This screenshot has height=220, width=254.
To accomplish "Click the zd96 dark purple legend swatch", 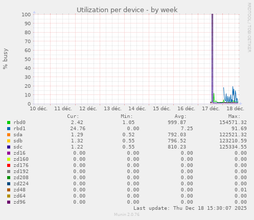I will click(x=9, y=202).
